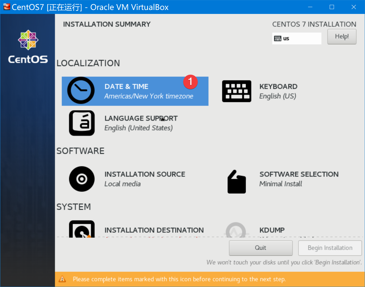Click Installation Destination disk icon
The image size is (365, 287).
(82, 229)
